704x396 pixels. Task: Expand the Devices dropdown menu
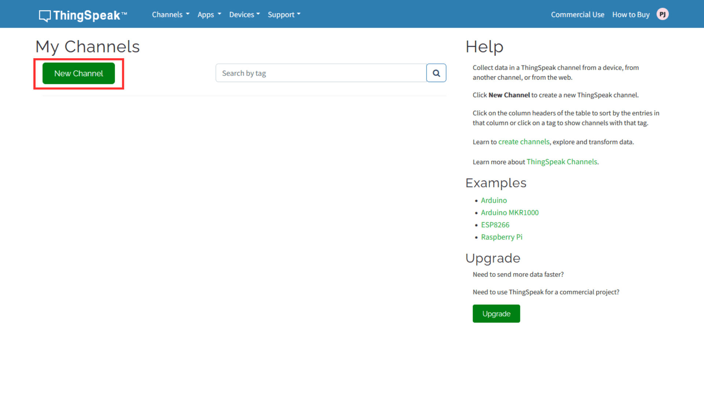point(244,15)
